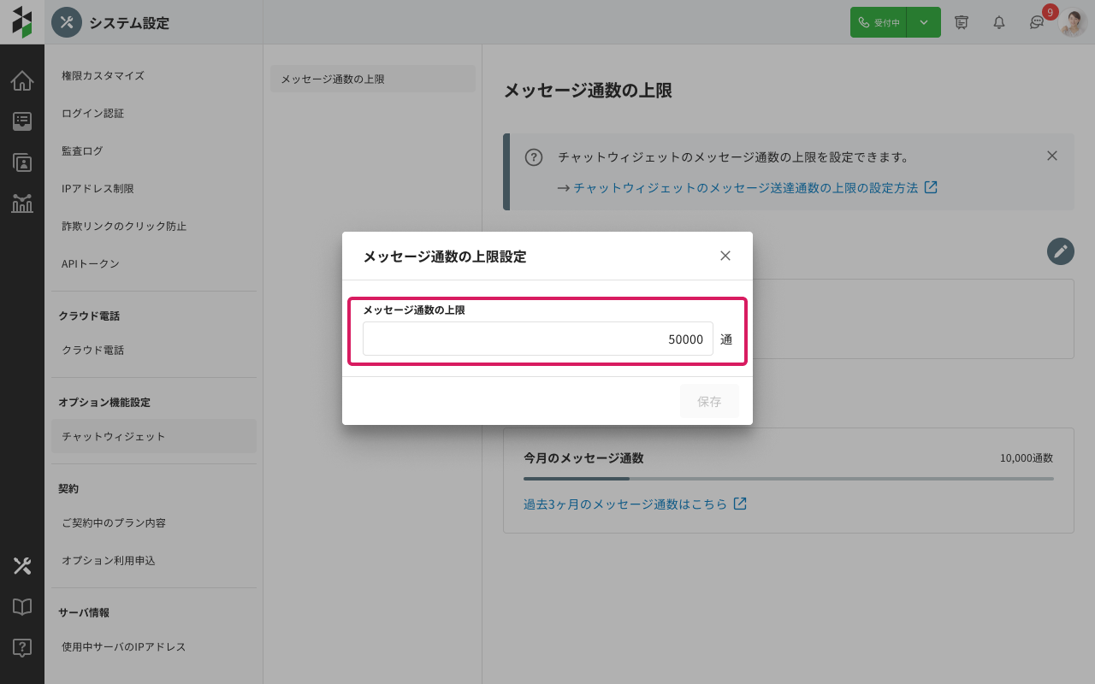Open the contacts icon in left sidebar
Viewport: 1095px width, 684px height.
click(22, 162)
